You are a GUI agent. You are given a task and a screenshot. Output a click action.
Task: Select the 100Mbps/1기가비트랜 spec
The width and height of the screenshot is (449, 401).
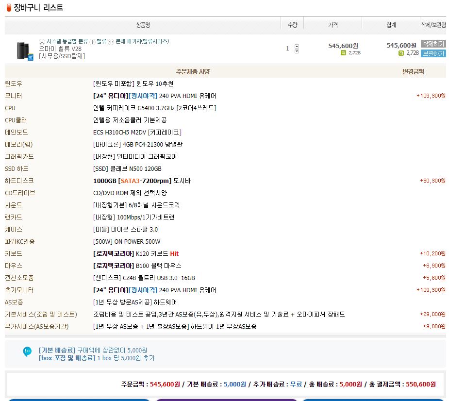click(x=133, y=217)
